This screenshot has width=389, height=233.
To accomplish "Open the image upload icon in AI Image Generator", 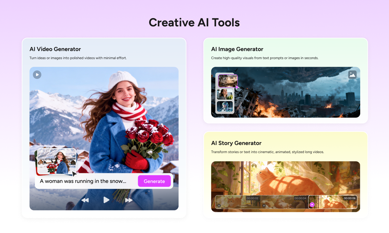I will [352, 74].
